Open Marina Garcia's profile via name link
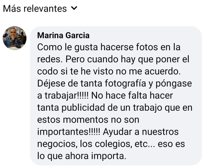The width and height of the screenshot is (207, 167). (x=63, y=35)
